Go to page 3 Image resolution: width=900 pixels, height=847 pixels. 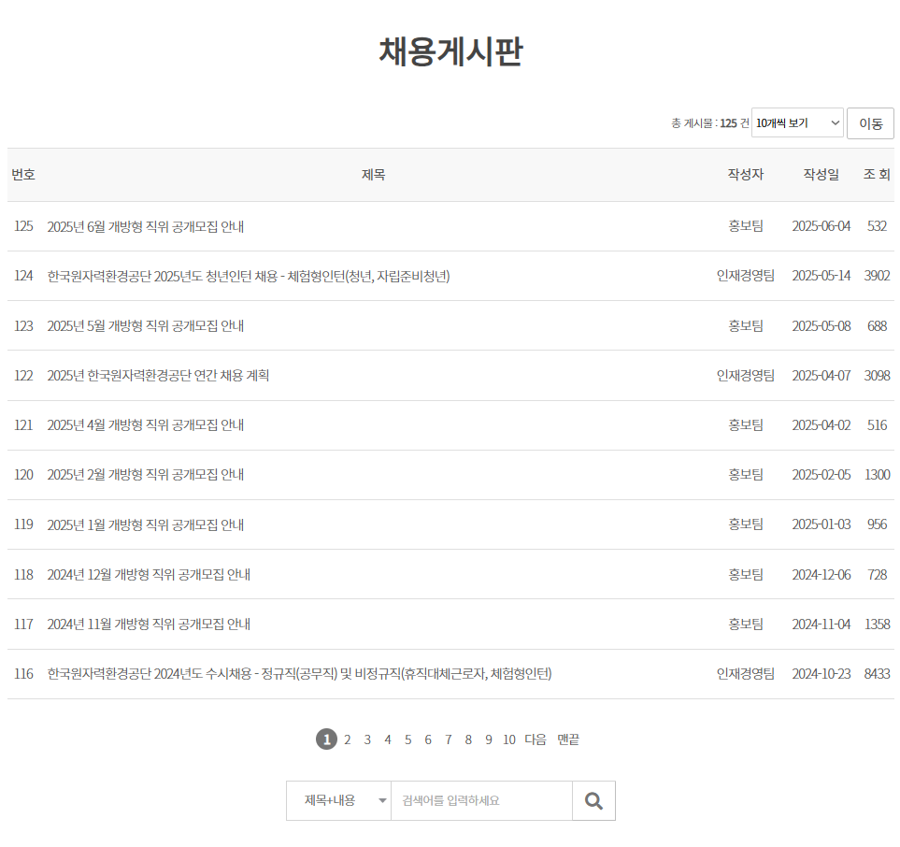tap(367, 739)
